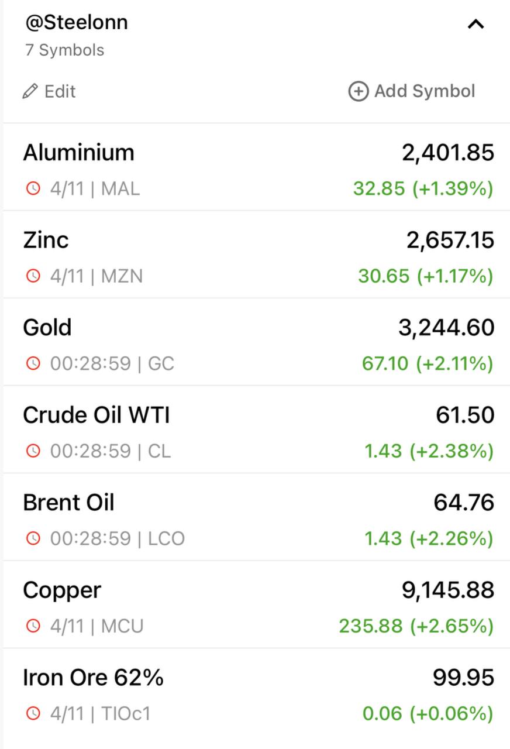The image size is (510, 749).
Task: Select Crude Oil WTI entry
Action: 97,415
